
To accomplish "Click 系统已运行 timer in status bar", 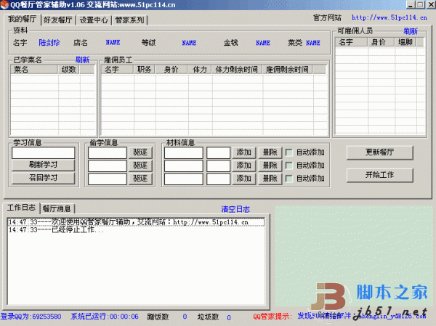I will coord(105,317).
